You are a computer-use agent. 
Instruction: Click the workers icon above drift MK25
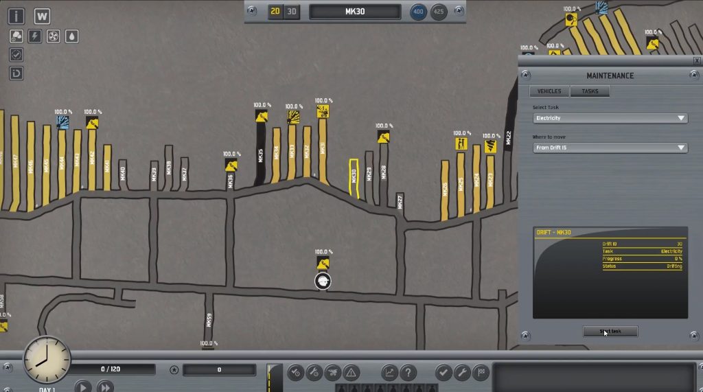pyautogui.click(x=461, y=143)
